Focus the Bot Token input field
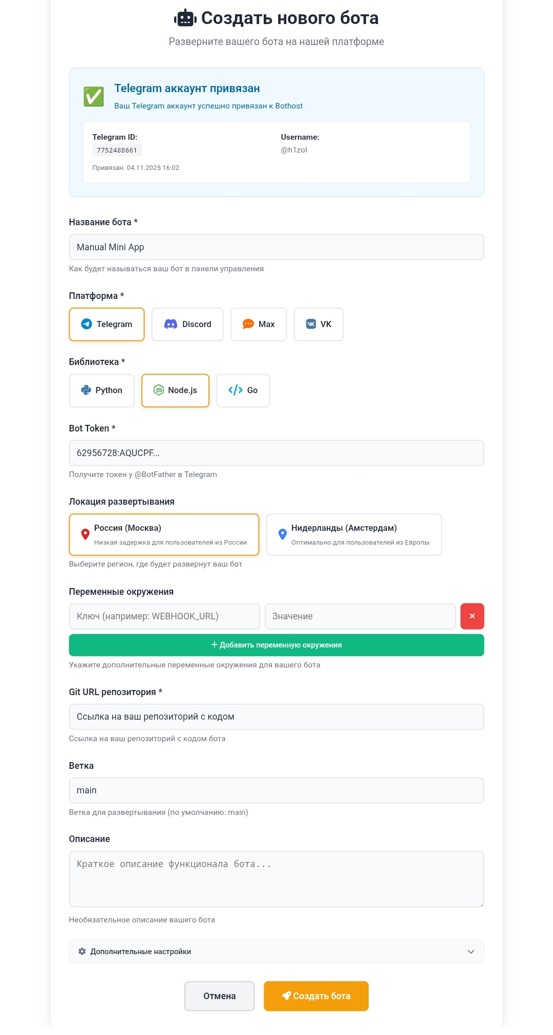This screenshot has width=553, height=1035. tap(276, 452)
